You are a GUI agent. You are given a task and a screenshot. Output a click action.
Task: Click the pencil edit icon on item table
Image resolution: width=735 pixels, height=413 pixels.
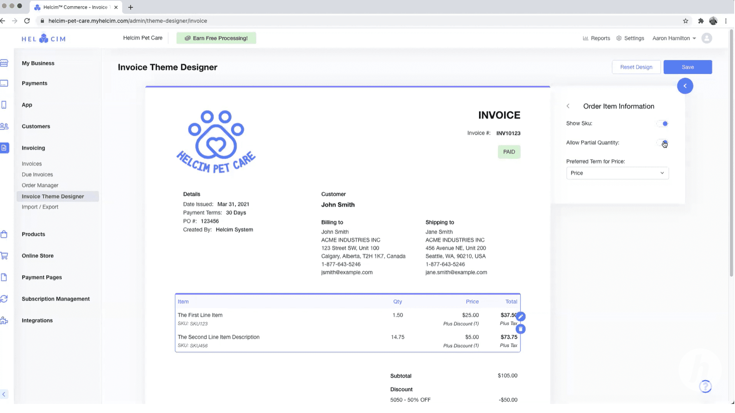[x=521, y=316]
